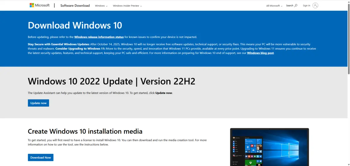Click the Sign in text
The width and height of the screenshot is (350, 166).
click(x=307, y=6)
